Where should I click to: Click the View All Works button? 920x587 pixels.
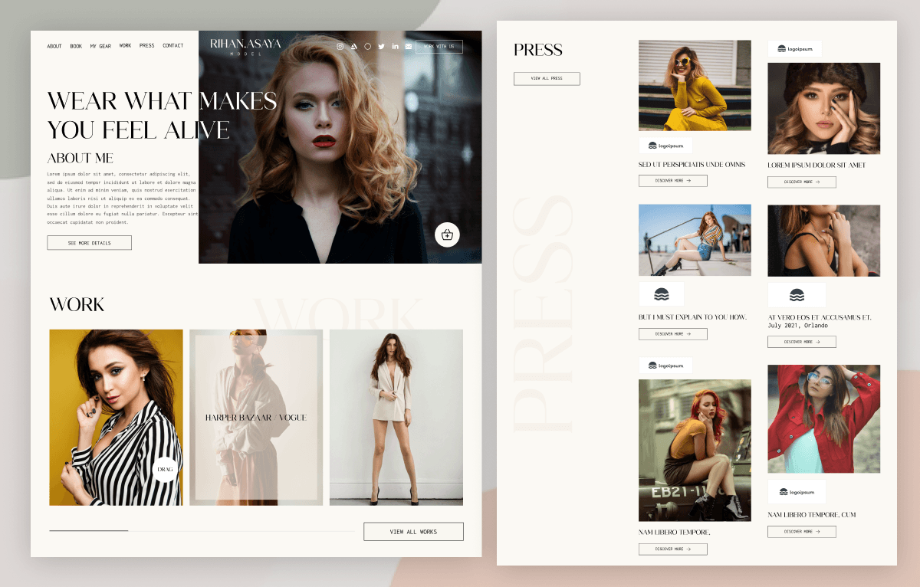413,532
